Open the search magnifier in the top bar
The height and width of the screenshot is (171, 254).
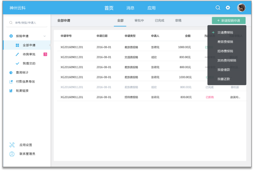coord(218,8)
